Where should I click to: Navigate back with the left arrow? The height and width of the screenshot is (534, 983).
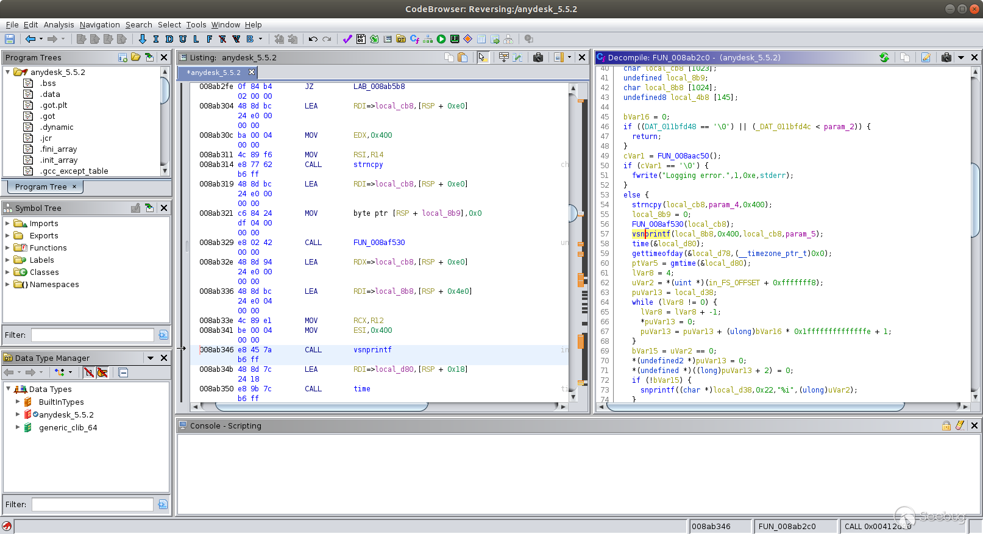tap(30, 39)
